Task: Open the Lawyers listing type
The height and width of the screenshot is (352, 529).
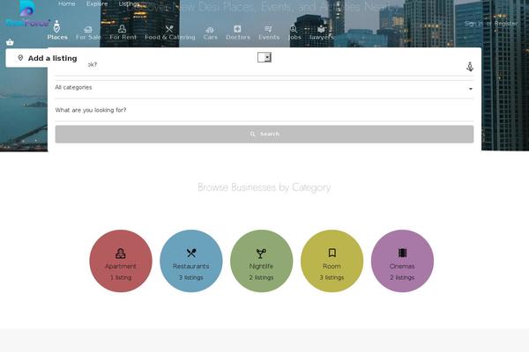Action: pos(322,33)
